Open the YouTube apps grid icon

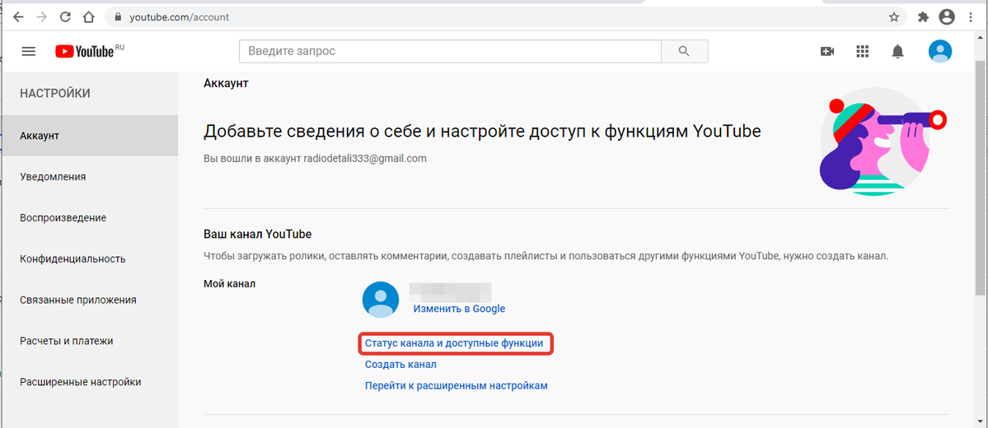(862, 51)
